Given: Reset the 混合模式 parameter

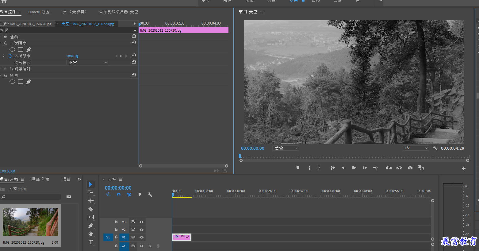Looking at the screenshot, I should coord(134,62).
